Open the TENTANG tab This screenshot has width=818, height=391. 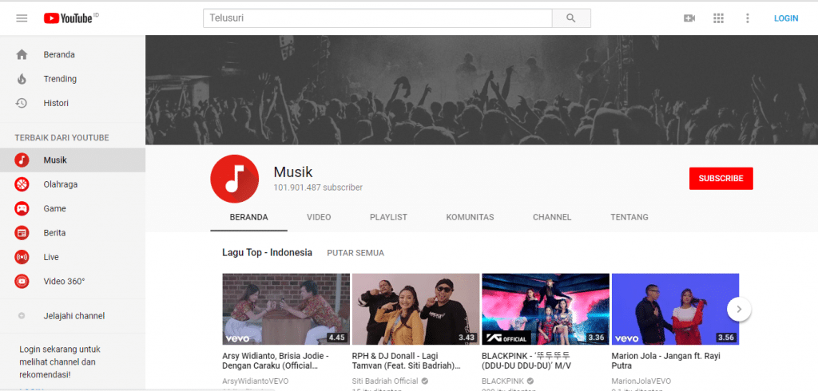[629, 217]
